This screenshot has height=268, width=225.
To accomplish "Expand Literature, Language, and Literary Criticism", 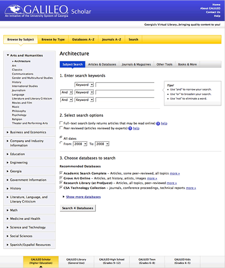I will point(8,197).
